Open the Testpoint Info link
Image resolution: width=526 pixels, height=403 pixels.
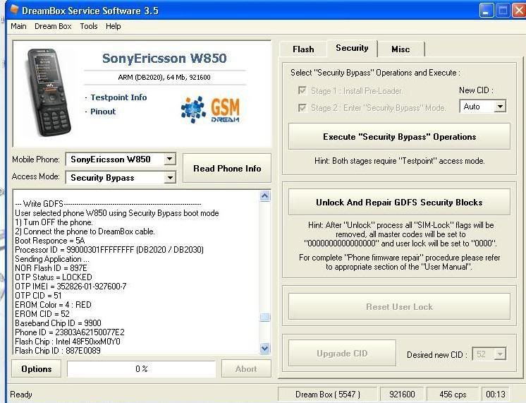pyautogui.click(x=118, y=97)
